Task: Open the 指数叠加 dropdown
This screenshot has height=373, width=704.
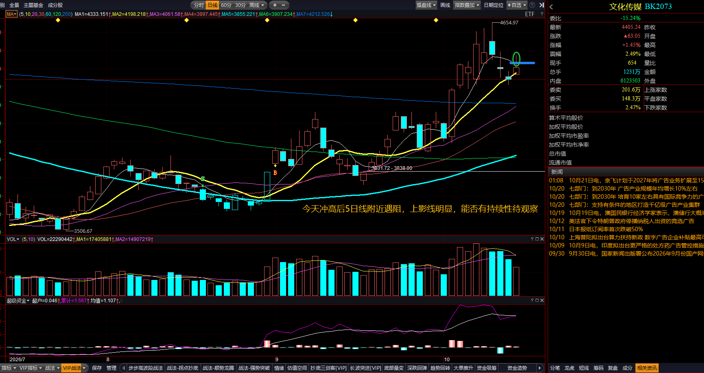Action: [467, 5]
